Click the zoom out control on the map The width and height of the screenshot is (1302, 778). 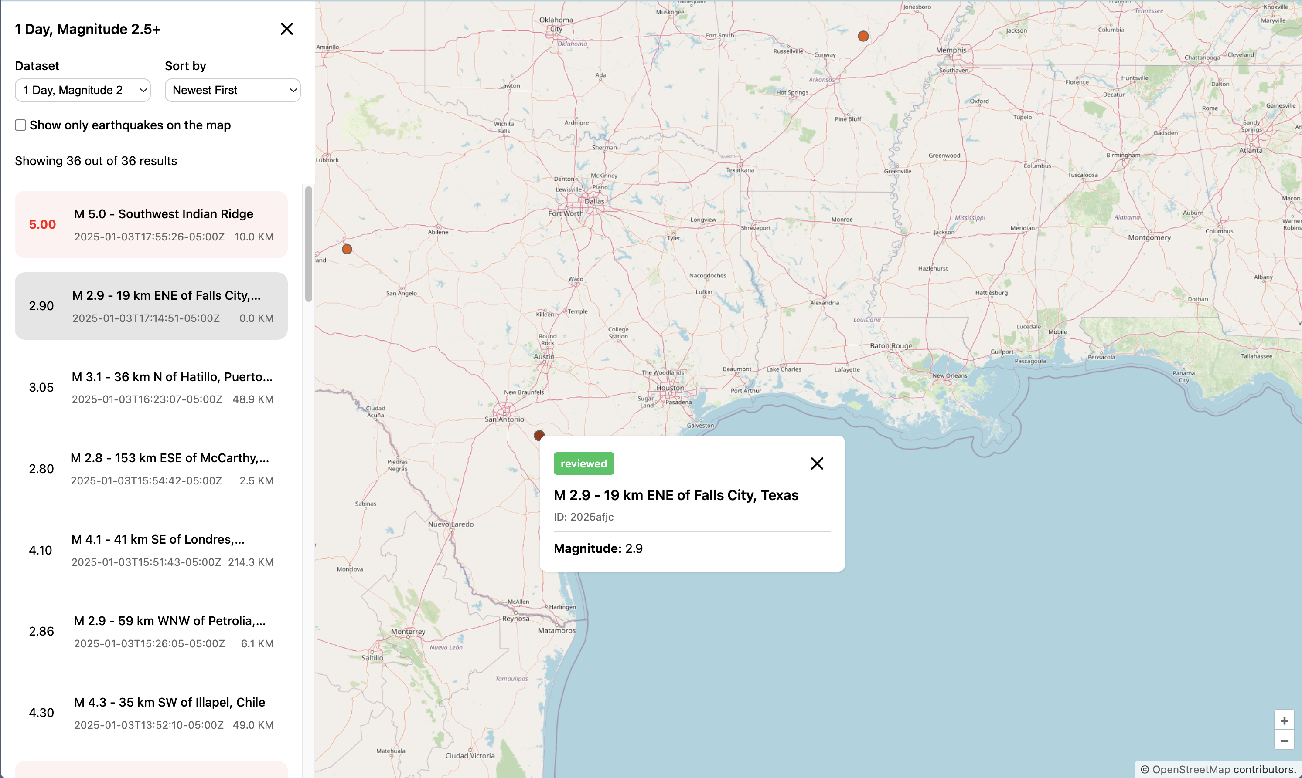(1284, 740)
